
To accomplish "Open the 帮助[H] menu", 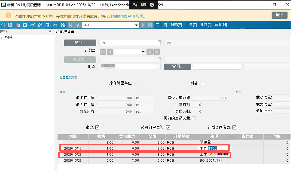I will click(221, 25).
